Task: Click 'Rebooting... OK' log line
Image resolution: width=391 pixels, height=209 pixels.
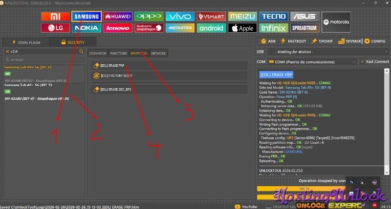Action: click(271, 161)
